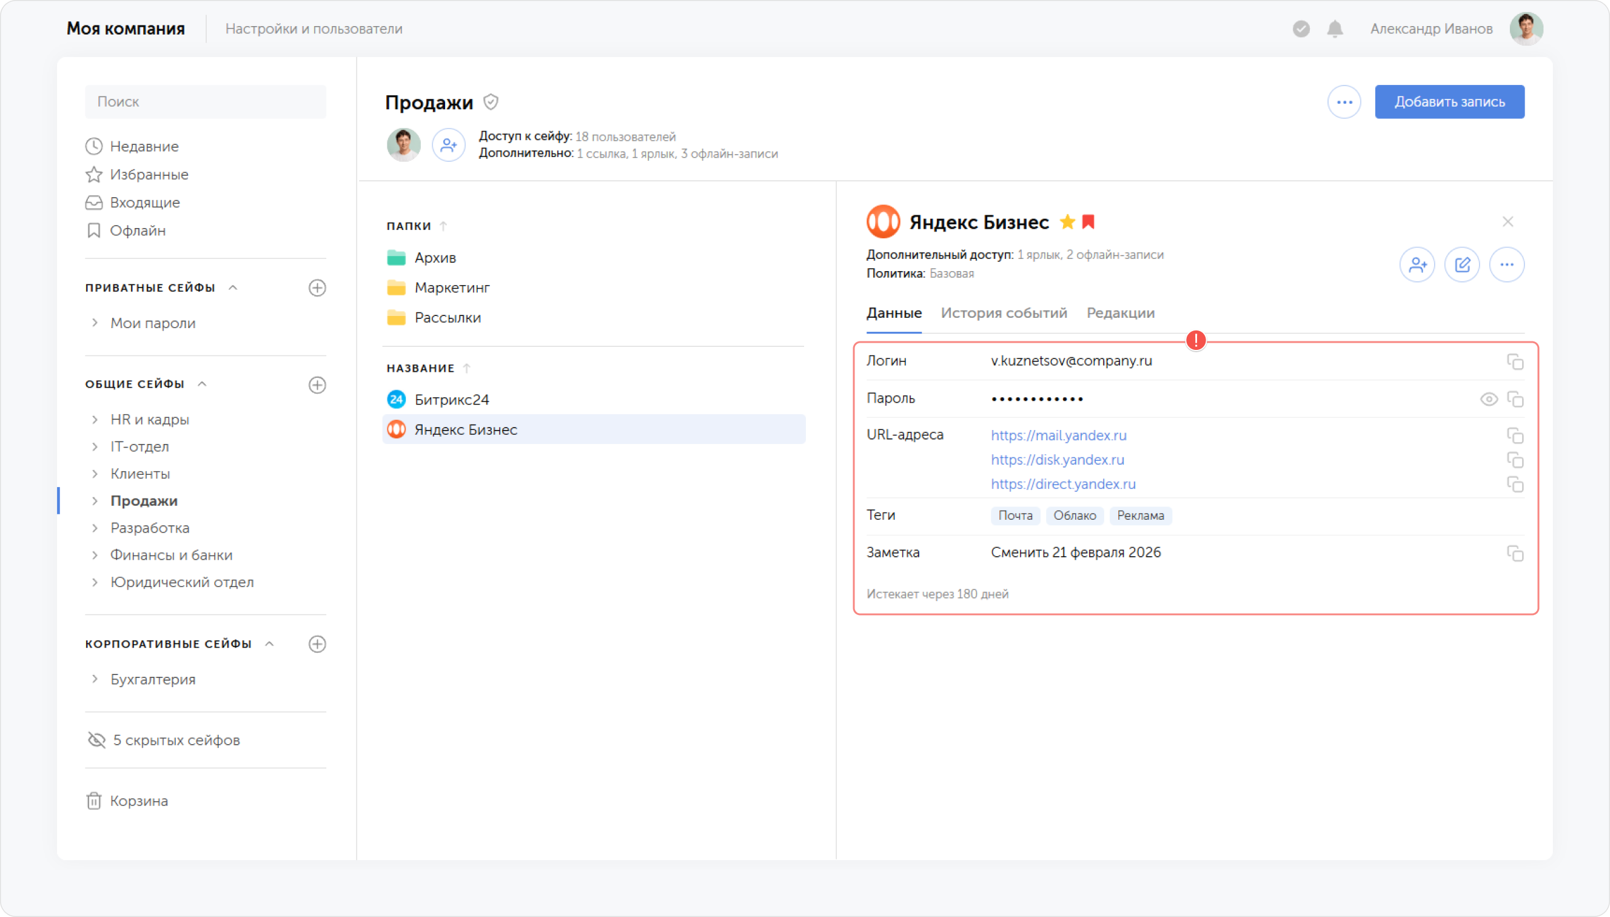This screenshot has height=917, width=1610.
Task: Toggle the red offline bookmark flag
Action: (x=1088, y=222)
